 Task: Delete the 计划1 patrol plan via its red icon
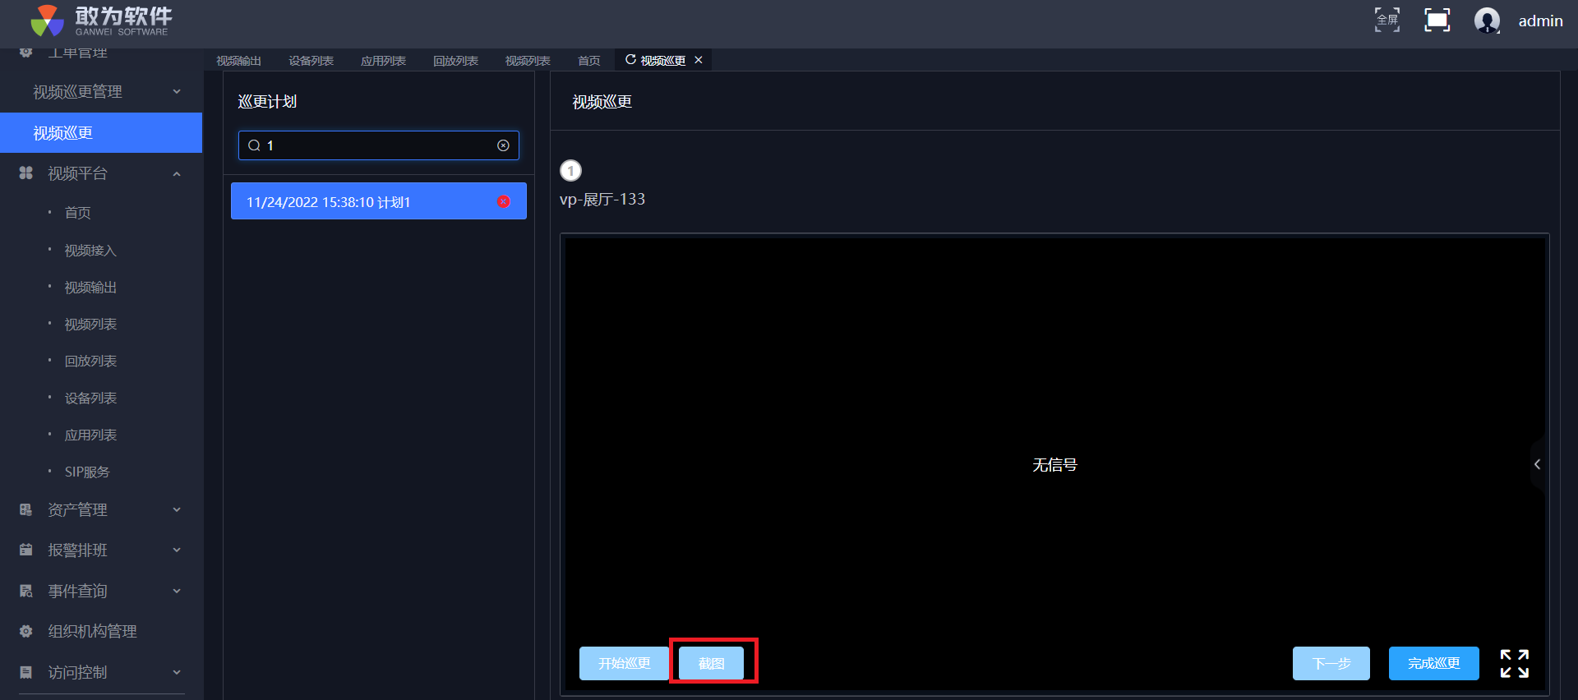pos(504,201)
